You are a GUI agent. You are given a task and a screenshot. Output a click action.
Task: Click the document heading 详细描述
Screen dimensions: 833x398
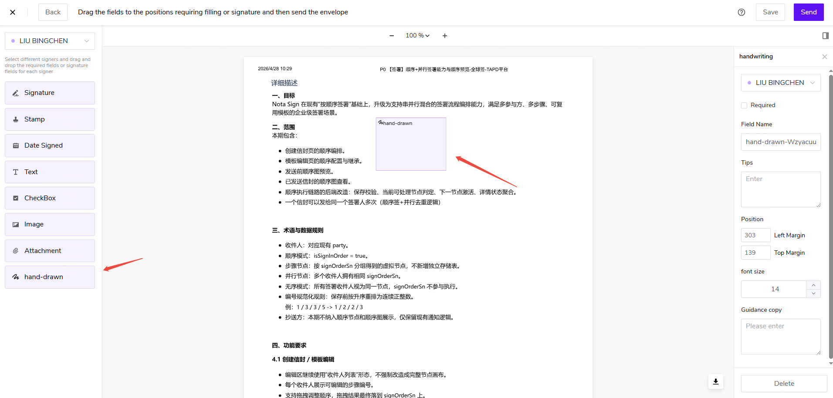point(284,83)
